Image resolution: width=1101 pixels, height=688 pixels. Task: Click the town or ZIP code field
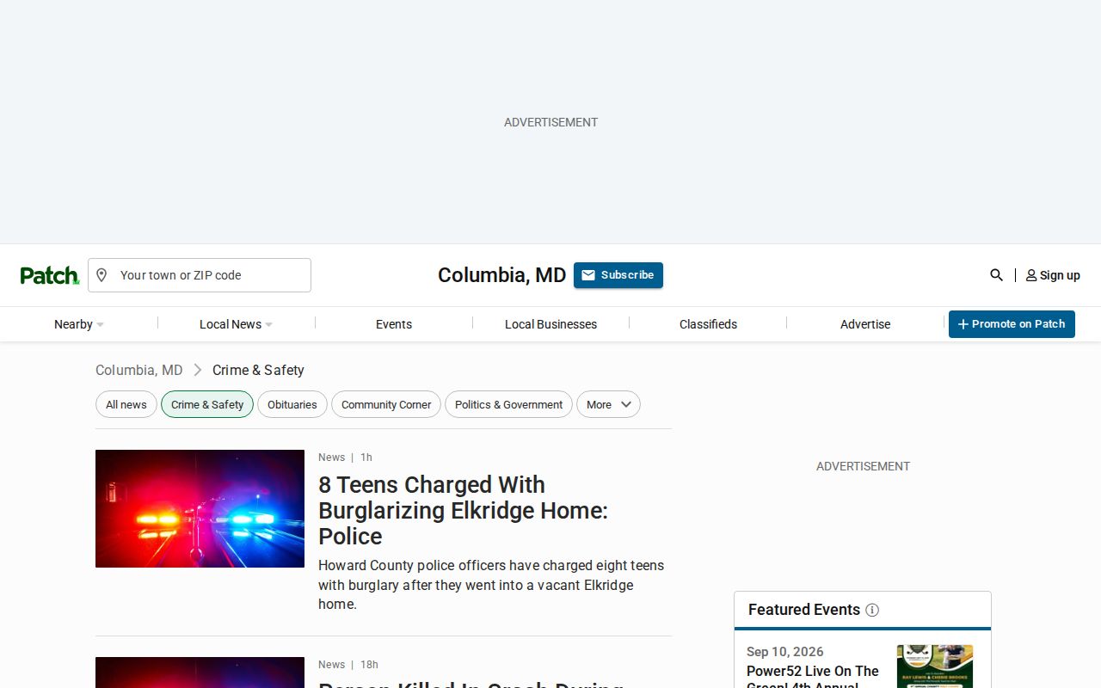coord(200,275)
